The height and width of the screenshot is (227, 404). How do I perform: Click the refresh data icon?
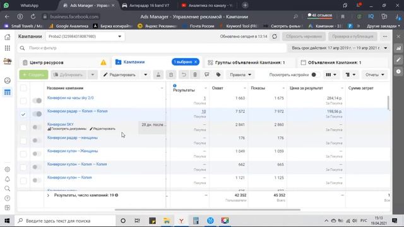click(275, 37)
